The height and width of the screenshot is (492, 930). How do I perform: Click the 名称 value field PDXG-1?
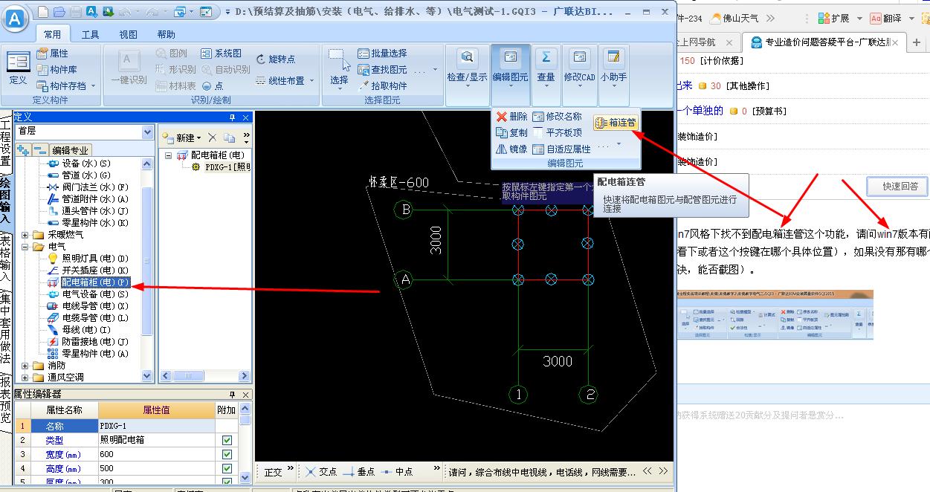point(157,426)
